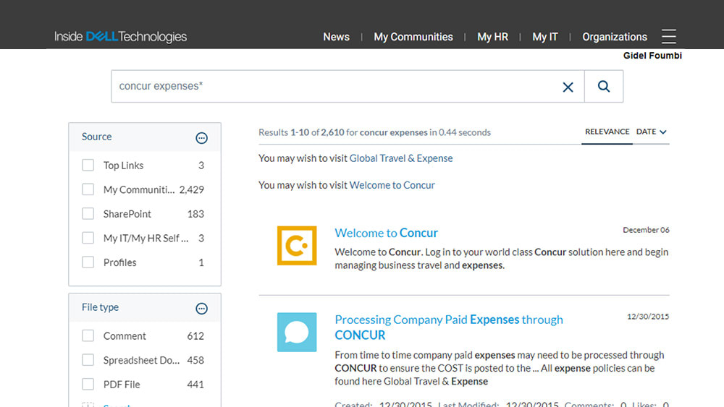Check the Top Links source filter
The image size is (724, 407).
[x=88, y=166]
